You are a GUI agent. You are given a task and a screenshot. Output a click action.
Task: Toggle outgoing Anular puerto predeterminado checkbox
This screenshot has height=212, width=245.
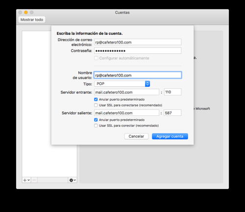tap(96, 120)
